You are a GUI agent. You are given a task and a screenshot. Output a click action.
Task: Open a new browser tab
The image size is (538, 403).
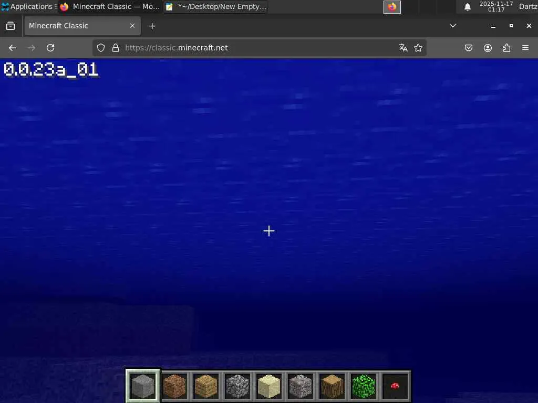pos(152,26)
